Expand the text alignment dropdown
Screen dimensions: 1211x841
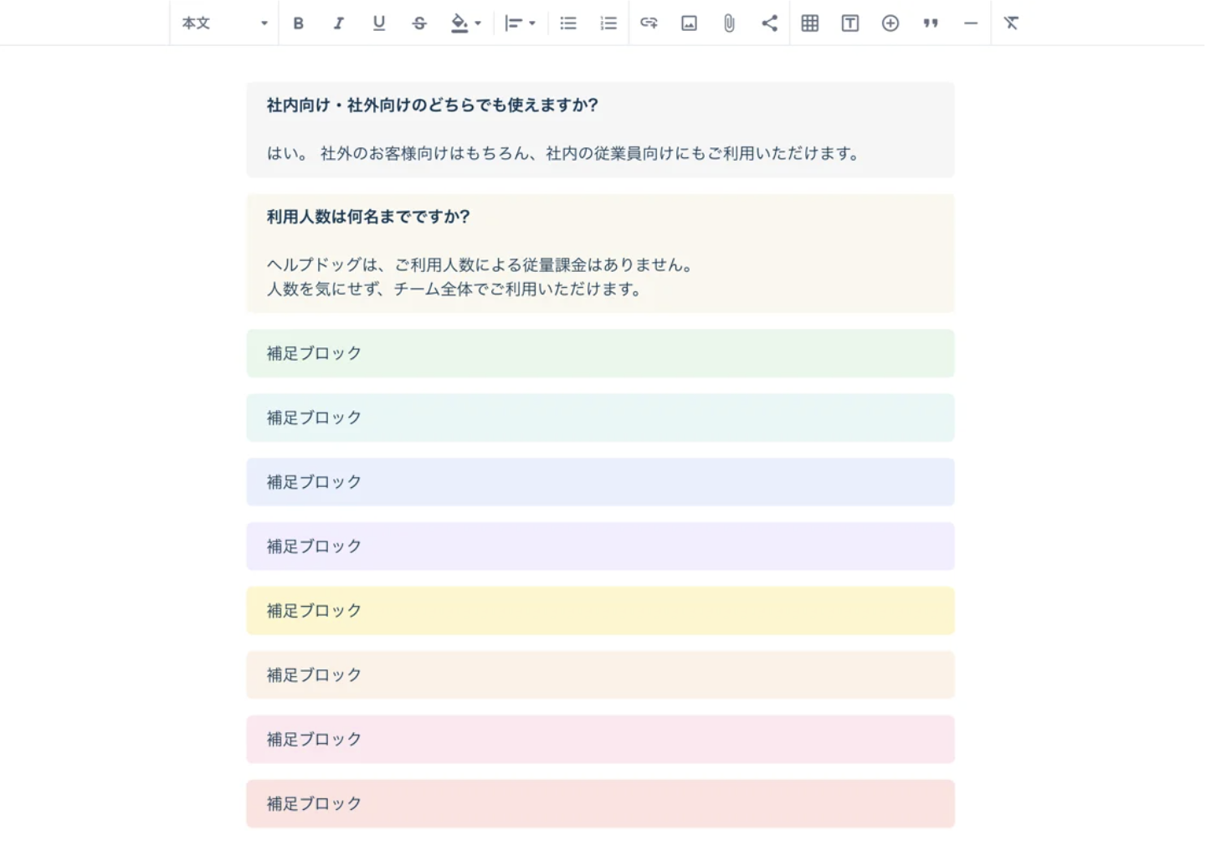520,23
